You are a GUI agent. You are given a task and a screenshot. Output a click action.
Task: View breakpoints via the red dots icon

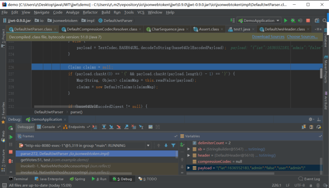click(x=10, y=161)
